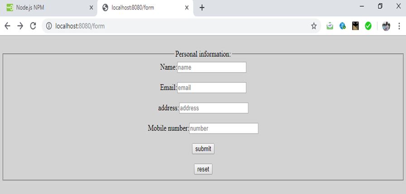Focus the Name input field

point(211,67)
